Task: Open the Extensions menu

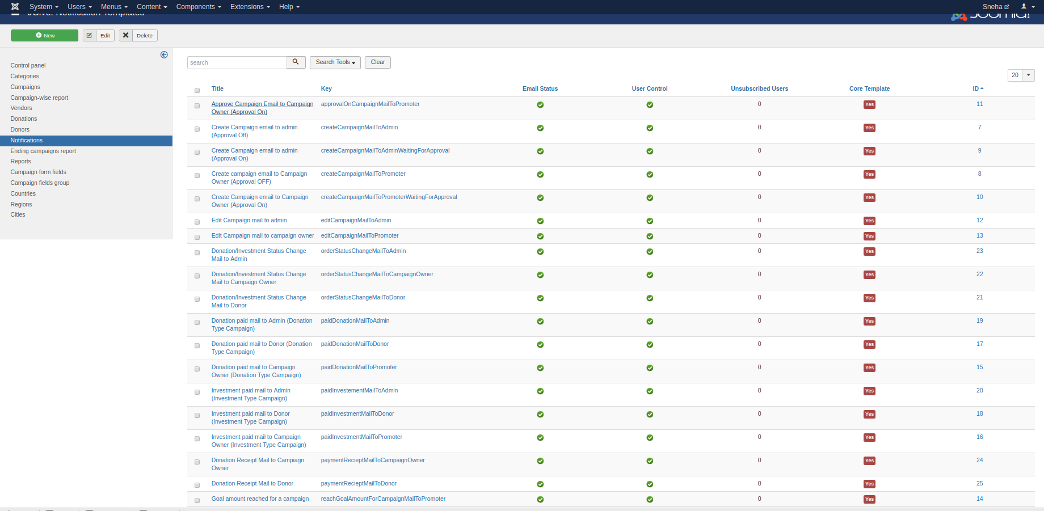Action: [250, 7]
